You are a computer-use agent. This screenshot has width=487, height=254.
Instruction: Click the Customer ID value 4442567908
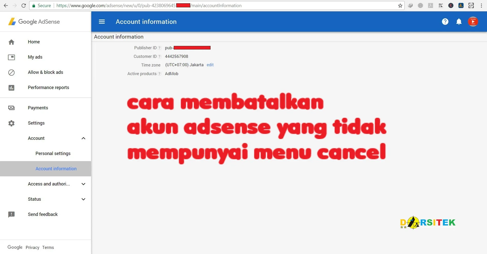177,56
